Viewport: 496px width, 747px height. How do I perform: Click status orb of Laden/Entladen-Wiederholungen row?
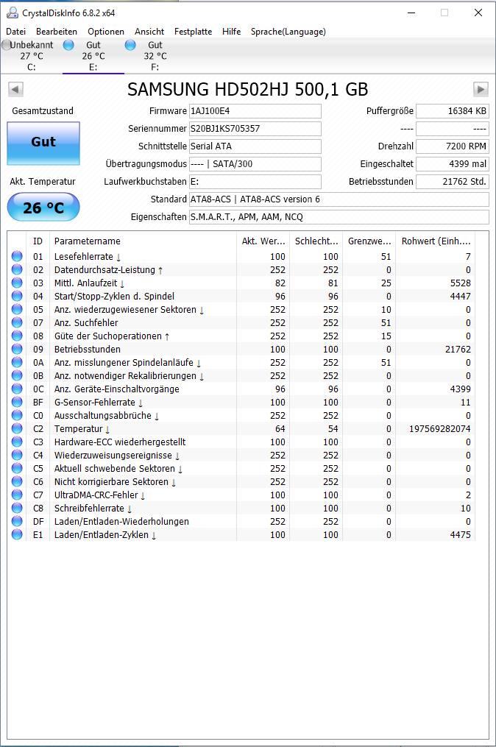click(17, 522)
